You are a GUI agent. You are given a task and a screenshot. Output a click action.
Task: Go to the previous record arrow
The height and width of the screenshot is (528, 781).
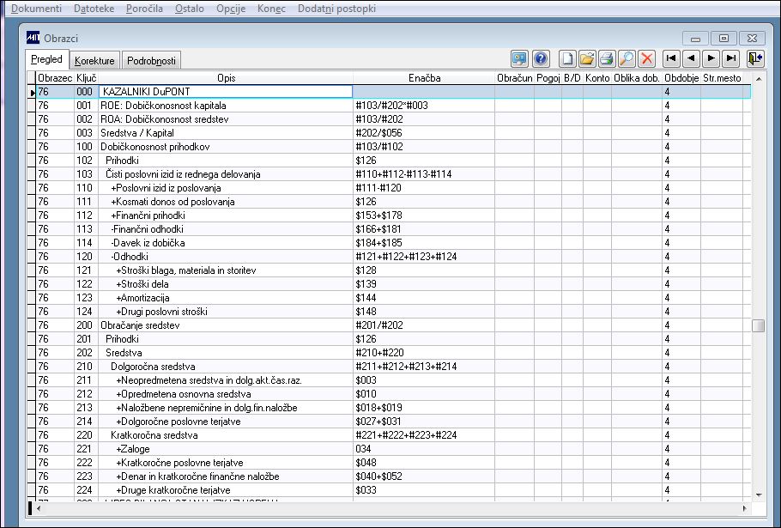(691, 58)
